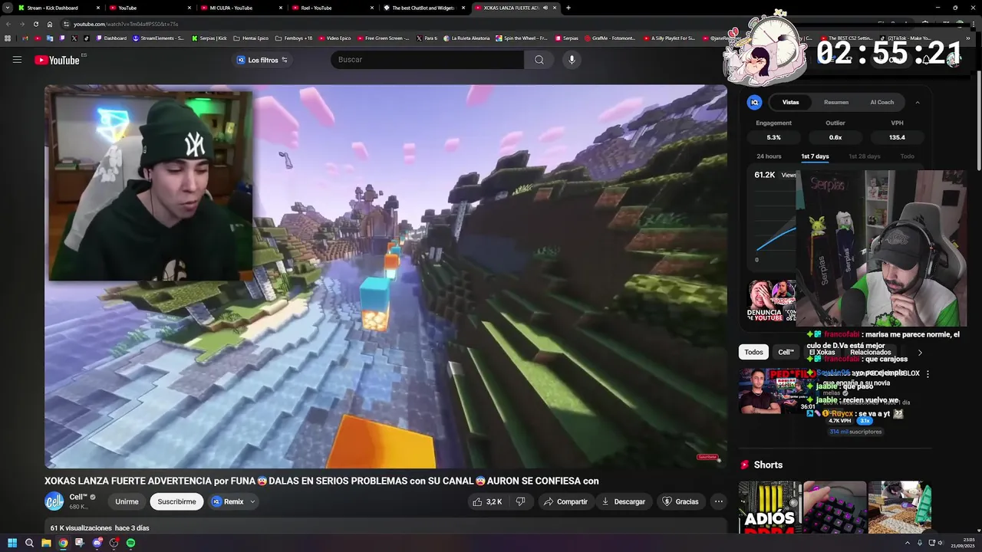Select the 1st 28 days time range
Screen dimensions: 982x552
coord(864,156)
